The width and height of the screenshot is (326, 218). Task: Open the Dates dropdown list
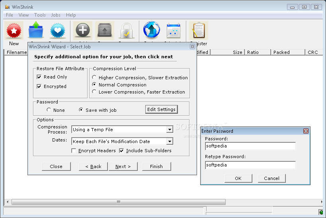(x=170, y=142)
